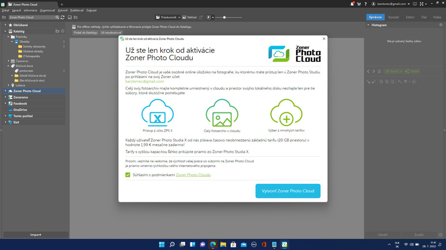This screenshot has width=446, height=250.
Task: Collapse the Katalóg tree node
Action: (5, 31)
